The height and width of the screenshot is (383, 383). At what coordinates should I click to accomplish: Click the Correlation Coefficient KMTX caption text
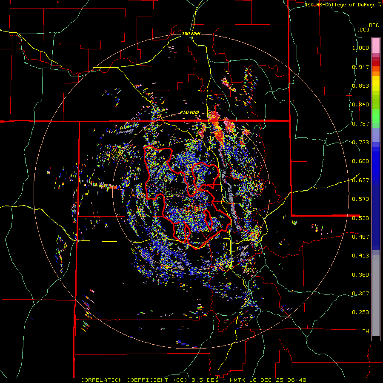coord(194,380)
